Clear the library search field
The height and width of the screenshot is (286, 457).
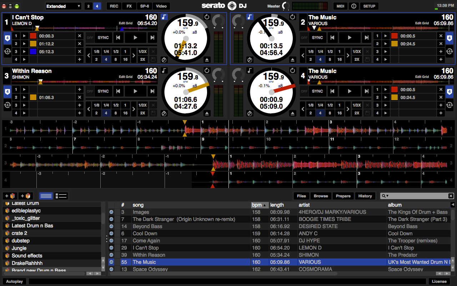tap(451, 196)
